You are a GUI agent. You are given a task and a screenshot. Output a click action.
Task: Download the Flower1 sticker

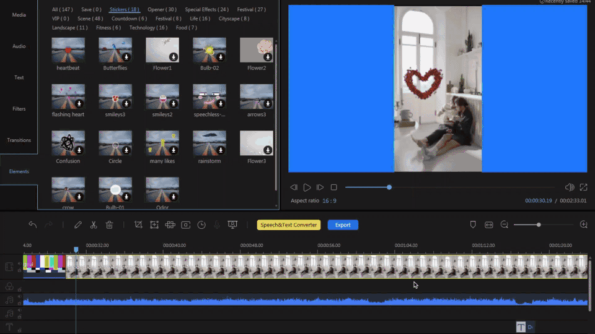[x=174, y=57]
